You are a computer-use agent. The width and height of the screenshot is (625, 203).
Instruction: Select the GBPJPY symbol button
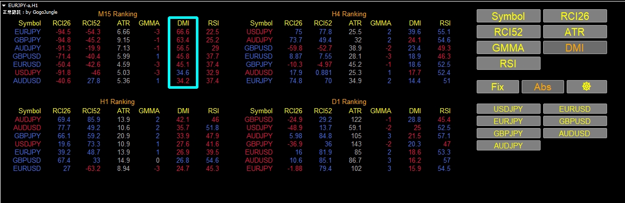click(508, 133)
